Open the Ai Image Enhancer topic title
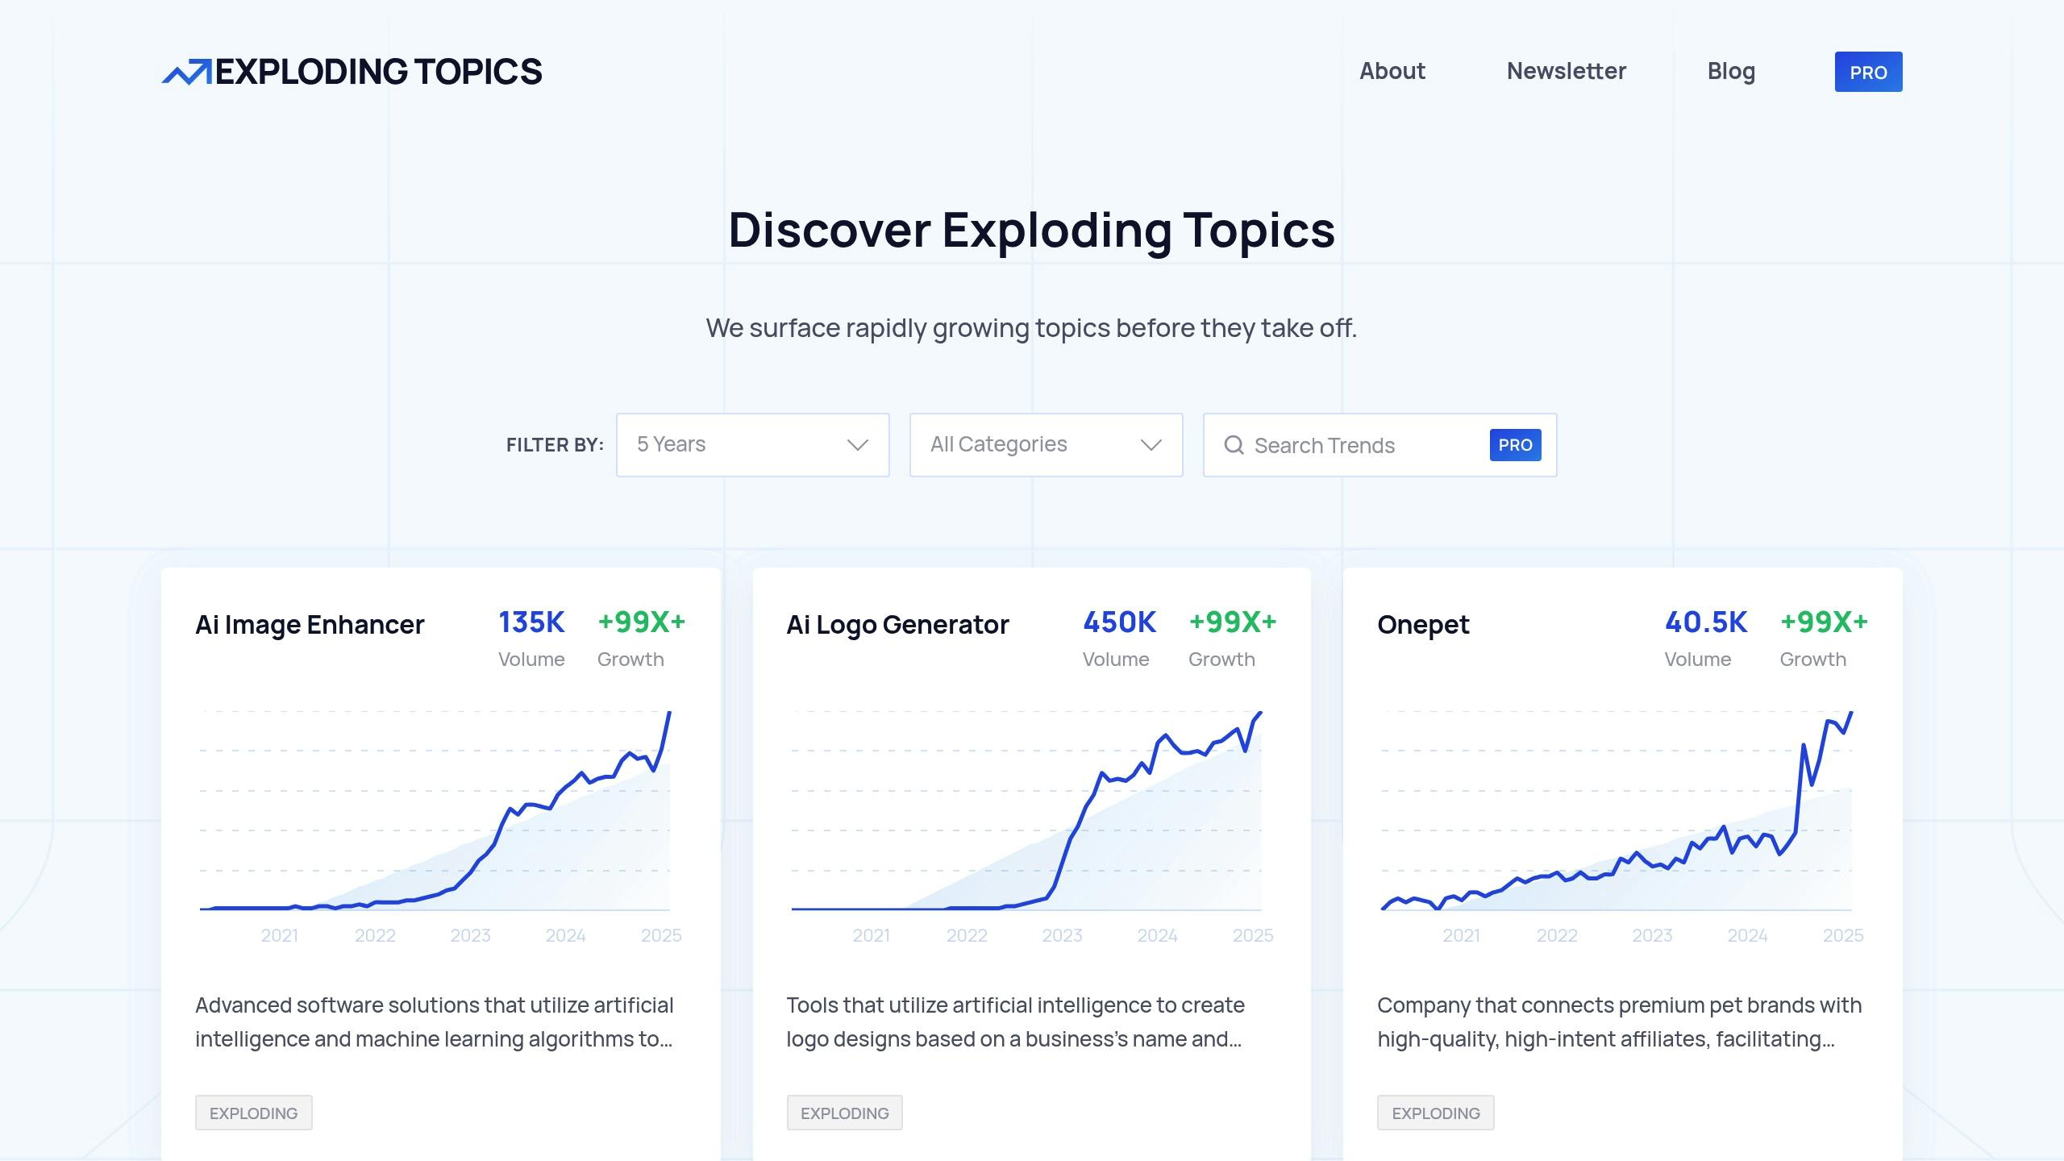This screenshot has width=2064, height=1161. 310,625
